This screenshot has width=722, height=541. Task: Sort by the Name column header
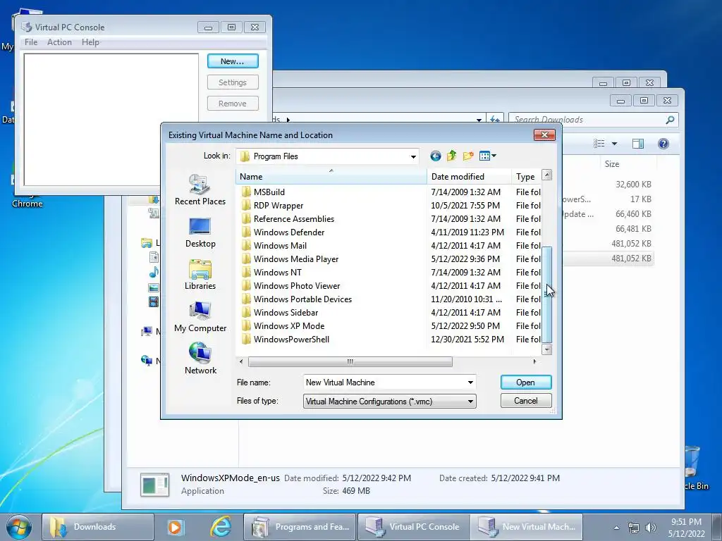point(331,177)
